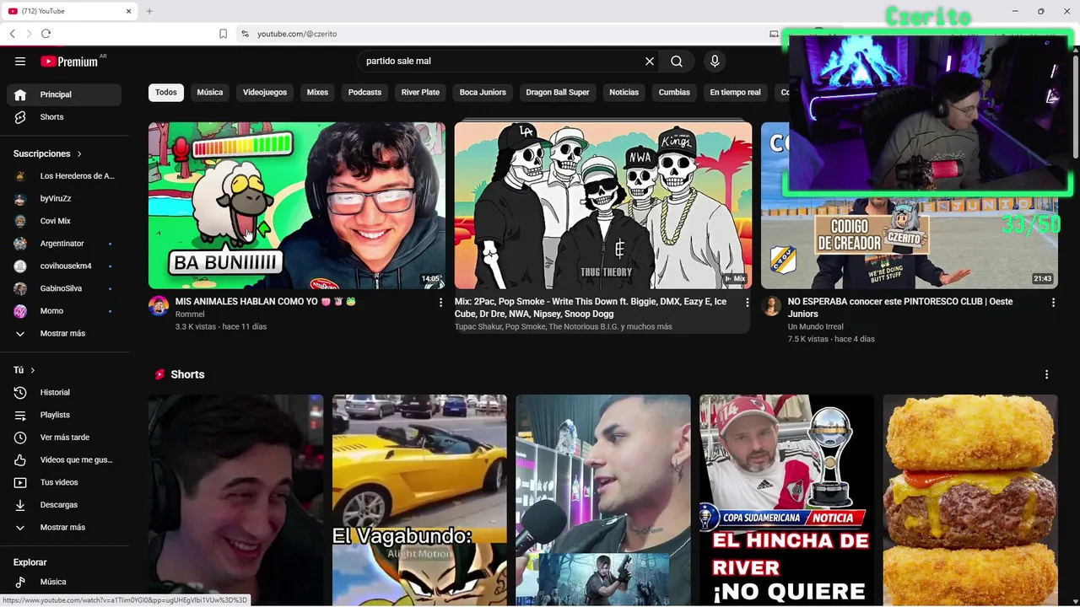Screen dimensions: 1080x607
Task: Select the Música filter chip
Action: tap(210, 92)
